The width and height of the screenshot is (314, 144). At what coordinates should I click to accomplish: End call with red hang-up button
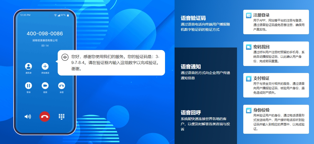tap(45, 116)
